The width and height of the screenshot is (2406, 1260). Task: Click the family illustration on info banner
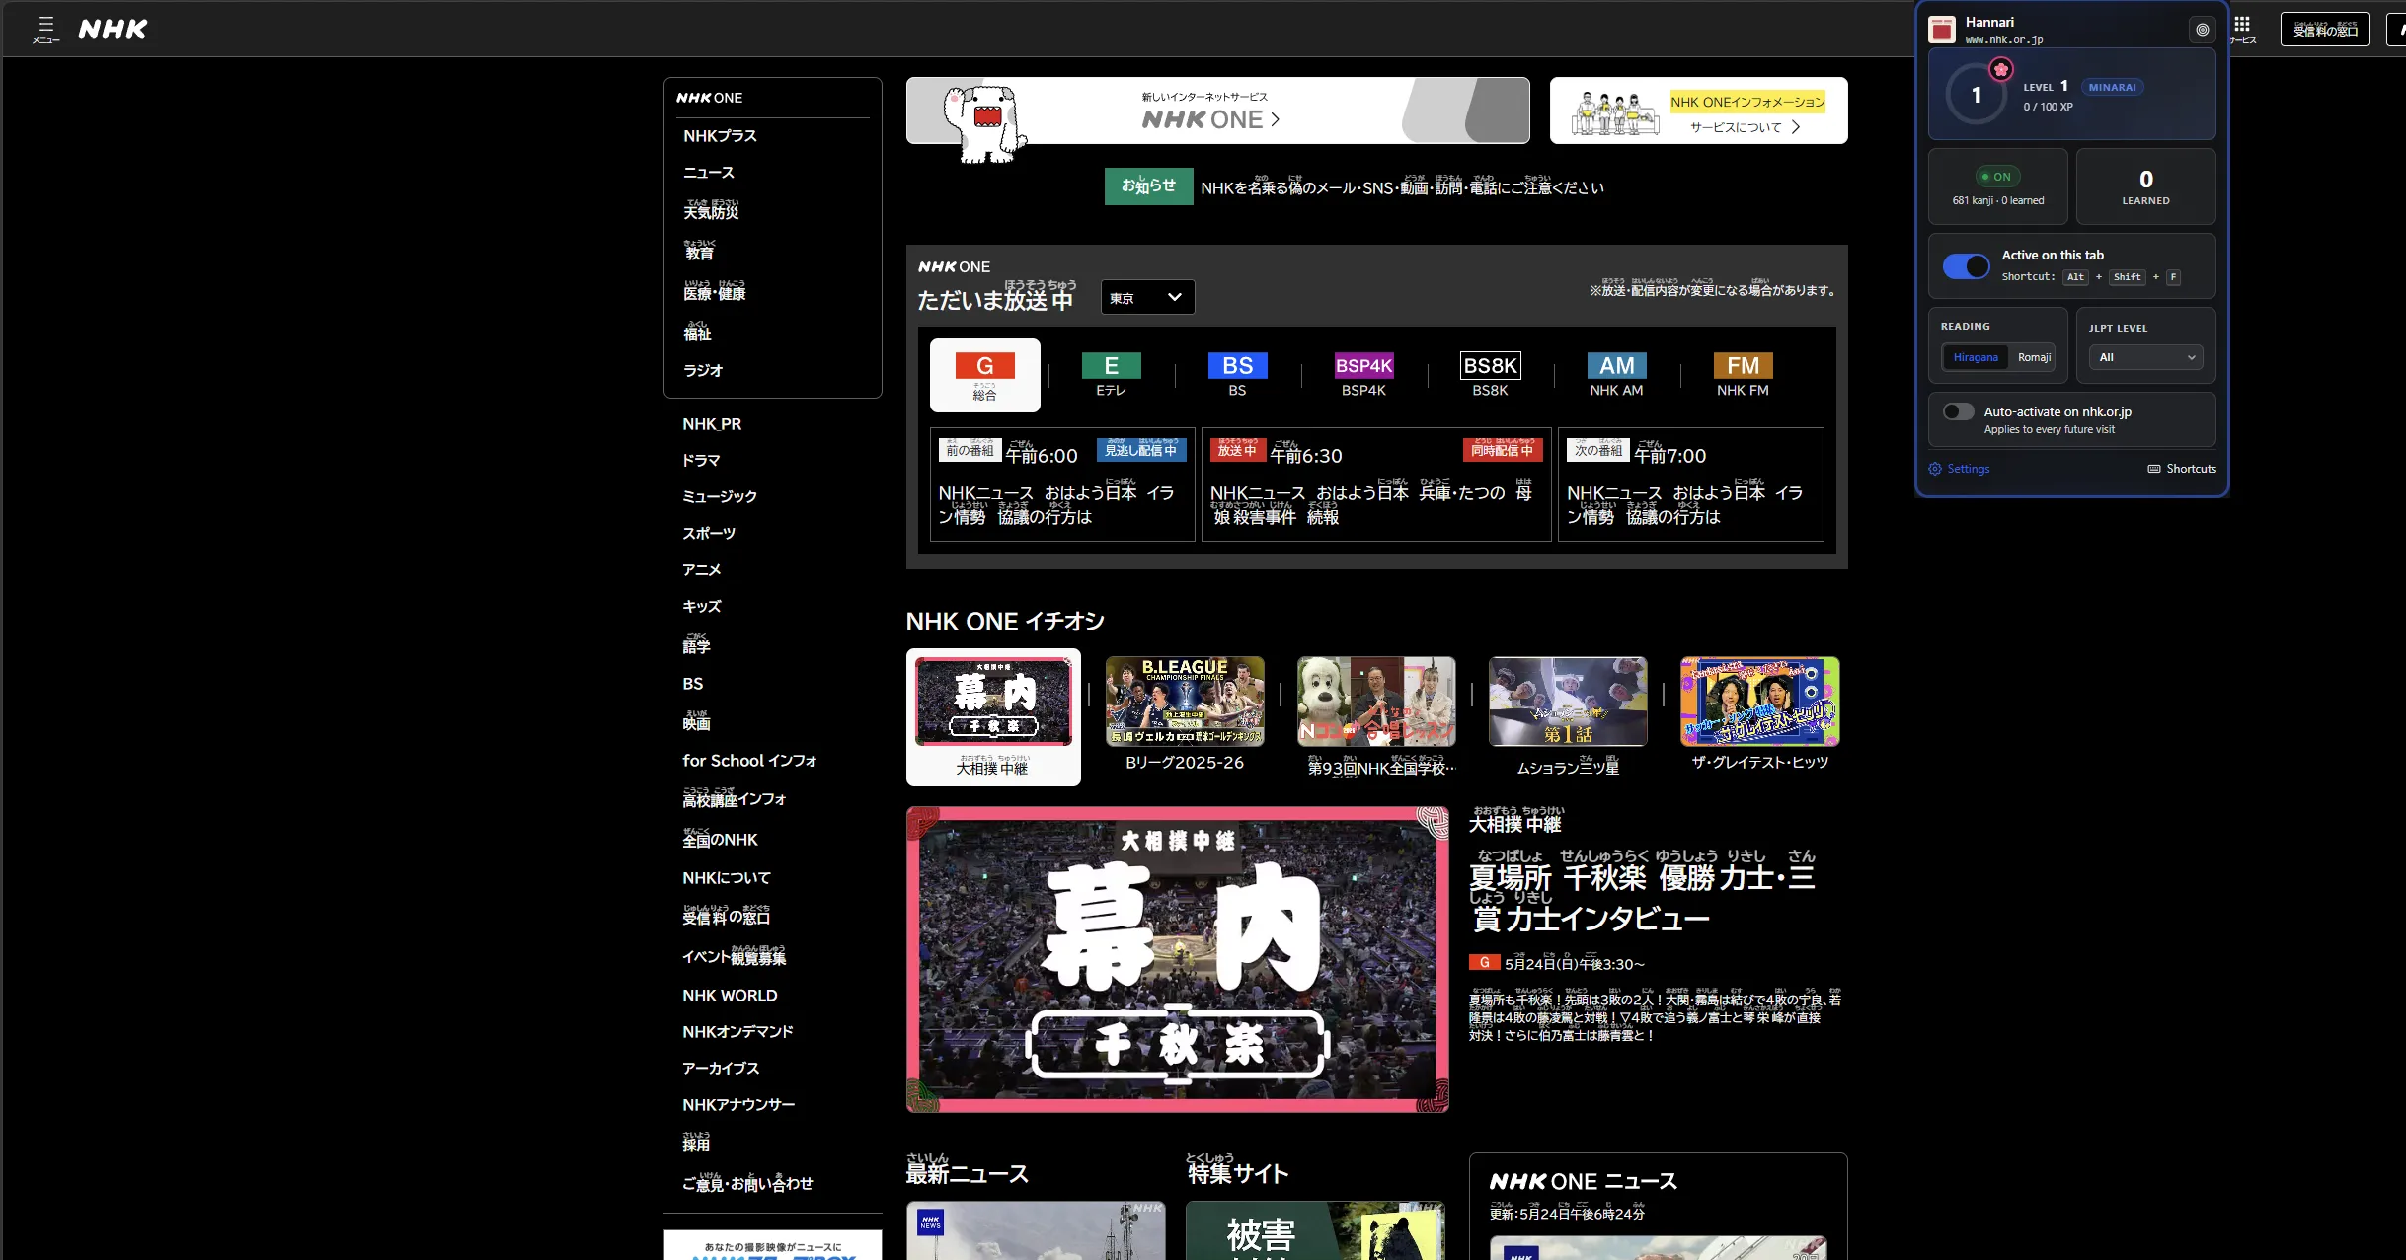click(1614, 113)
